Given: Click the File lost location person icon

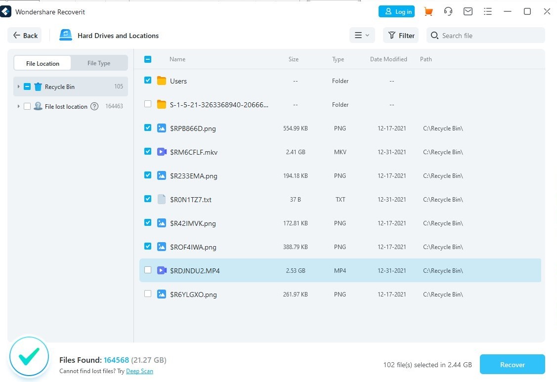Looking at the screenshot, I should (38, 106).
